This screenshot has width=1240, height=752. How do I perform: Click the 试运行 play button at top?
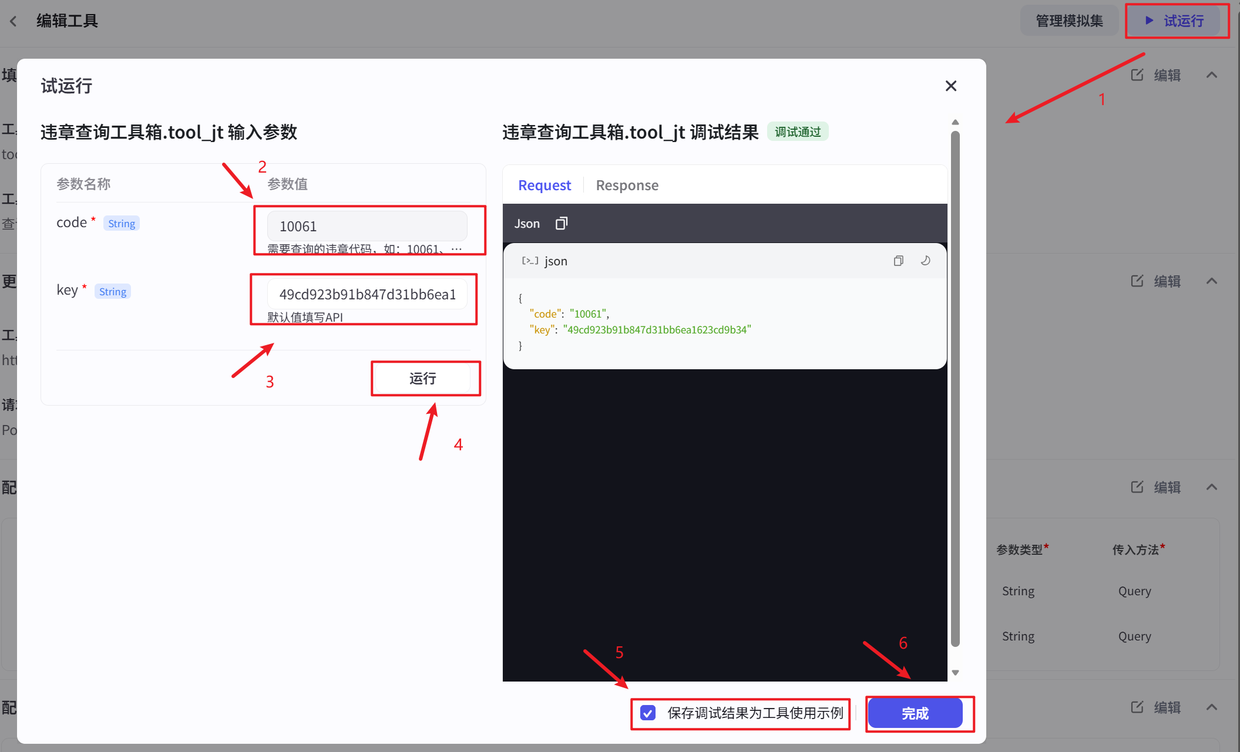point(1175,21)
